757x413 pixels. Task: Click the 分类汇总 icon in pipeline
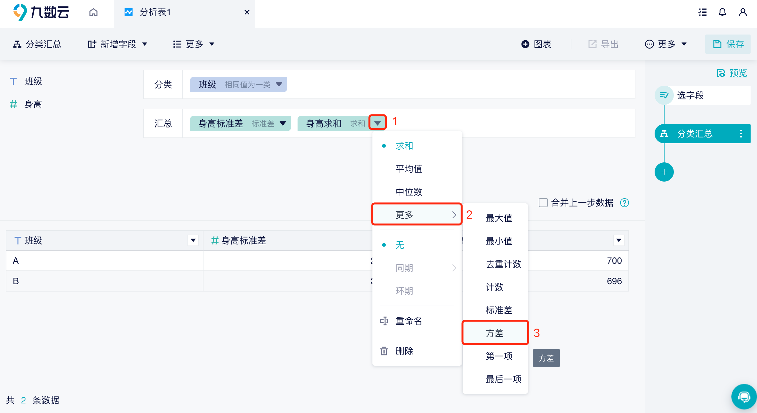(664, 133)
